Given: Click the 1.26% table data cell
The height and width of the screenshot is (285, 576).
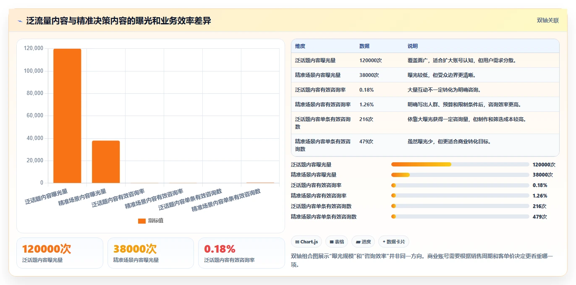Looking at the screenshot, I should pyautogui.click(x=367, y=104).
